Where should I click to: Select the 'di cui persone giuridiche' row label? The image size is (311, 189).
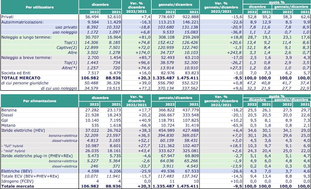pos(25,83)
